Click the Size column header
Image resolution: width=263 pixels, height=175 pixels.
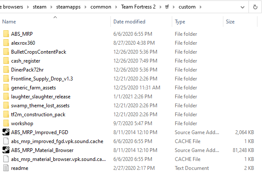(x=230, y=22)
